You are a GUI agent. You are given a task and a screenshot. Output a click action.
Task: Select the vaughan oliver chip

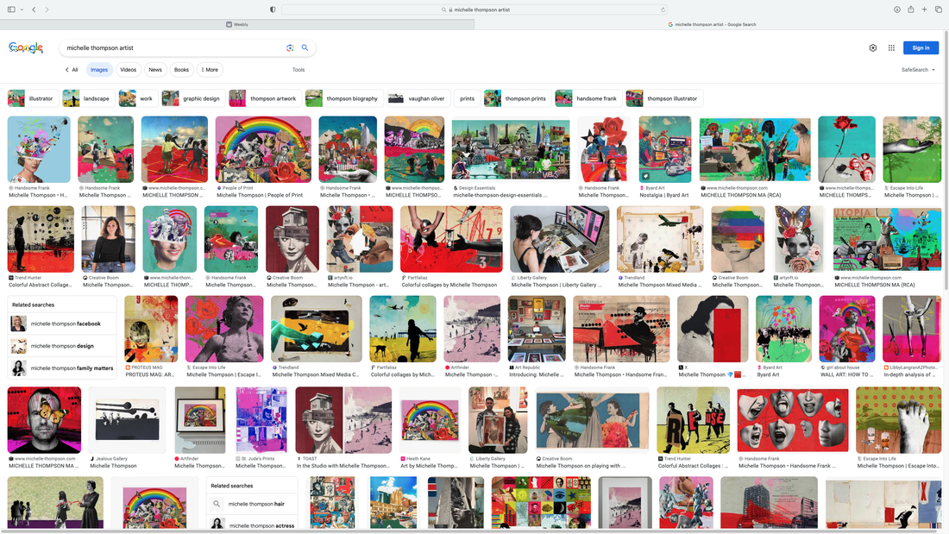coord(418,98)
